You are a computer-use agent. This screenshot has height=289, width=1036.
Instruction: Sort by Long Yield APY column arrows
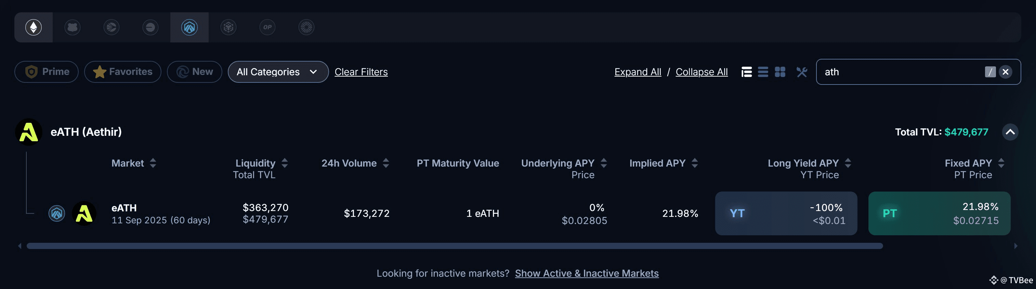848,163
